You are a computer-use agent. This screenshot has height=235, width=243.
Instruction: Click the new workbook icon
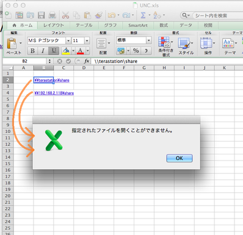click(x=8, y=15)
